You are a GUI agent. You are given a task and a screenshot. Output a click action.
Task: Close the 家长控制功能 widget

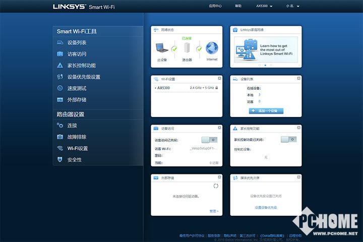tap(298, 128)
